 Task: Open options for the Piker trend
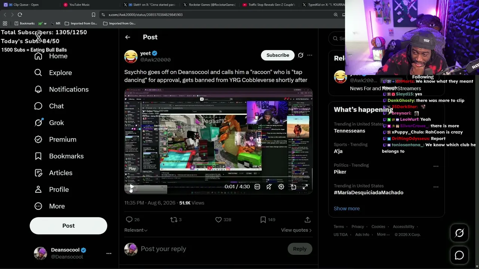coord(436,166)
